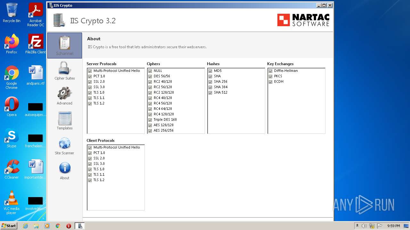Viewport: 410px width, 230px height.
Task: Open the Advanced settings gear section
Action: pos(64,96)
